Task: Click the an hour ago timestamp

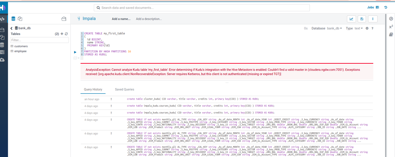Action: [92, 99]
